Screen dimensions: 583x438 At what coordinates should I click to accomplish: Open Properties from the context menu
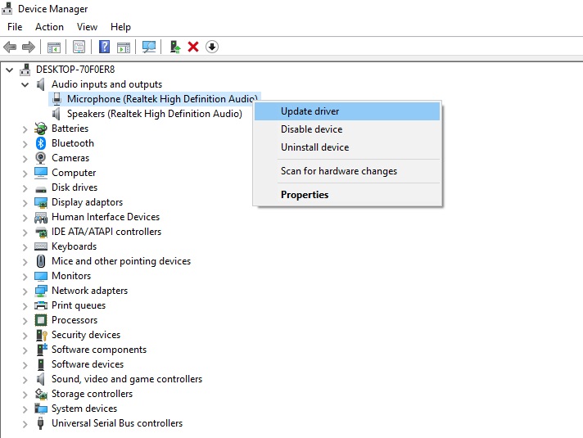pyautogui.click(x=347, y=195)
